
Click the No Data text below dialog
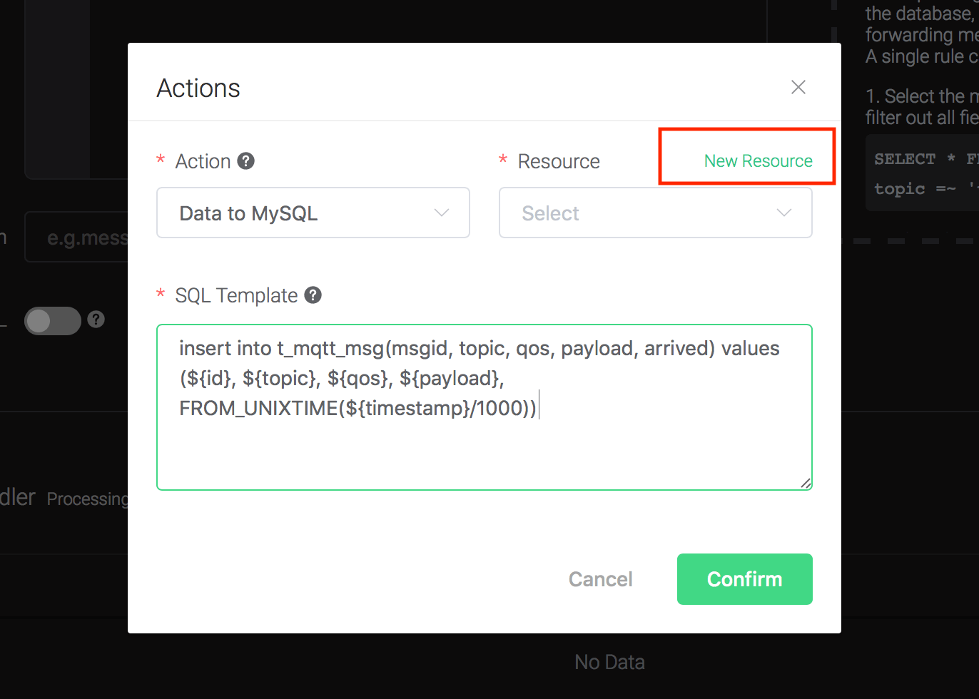click(609, 663)
